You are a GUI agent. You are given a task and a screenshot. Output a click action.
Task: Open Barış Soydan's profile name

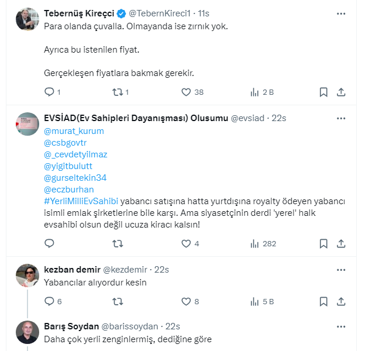(x=71, y=326)
